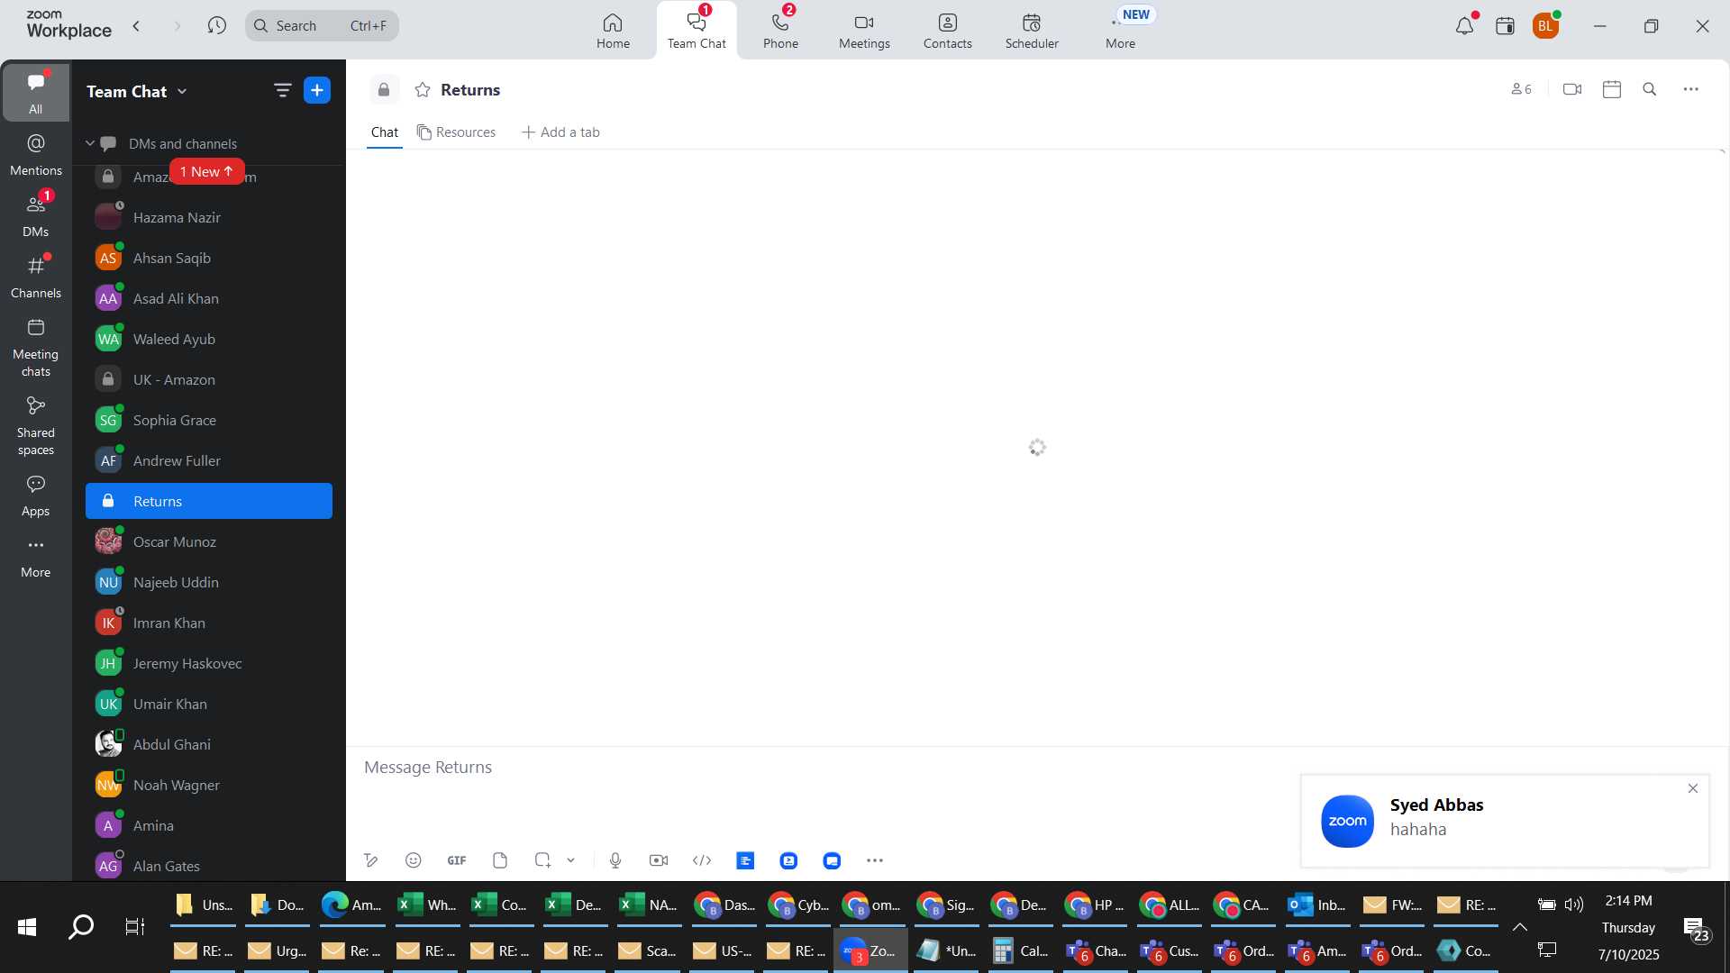Image resolution: width=1730 pixels, height=973 pixels.
Task: Open chat with Noah Wagner
Action: pyautogui.click(x=209, y=785)
